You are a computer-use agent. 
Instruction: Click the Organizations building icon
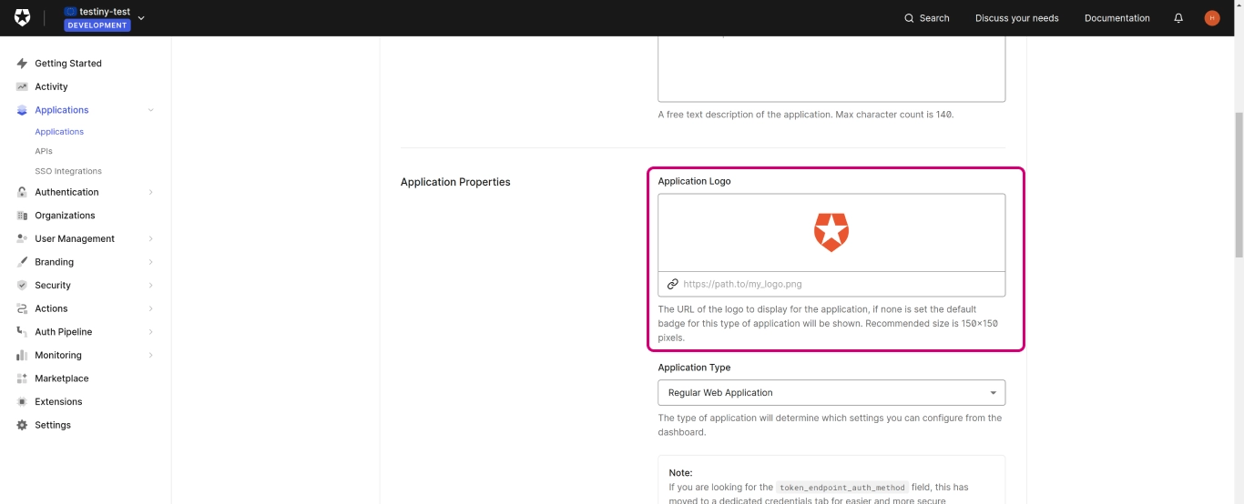(22, 216)
